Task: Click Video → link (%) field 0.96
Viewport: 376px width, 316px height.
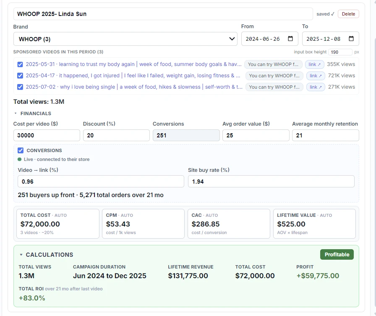Action: point(101,182)
